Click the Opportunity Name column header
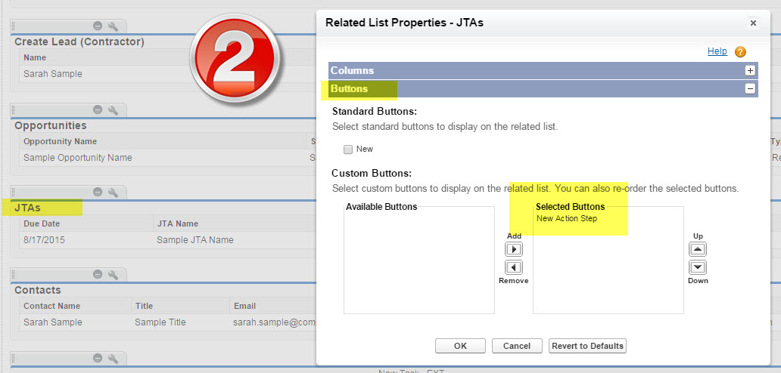This screenshot has height=373, width=781. [x=60, y=141]
